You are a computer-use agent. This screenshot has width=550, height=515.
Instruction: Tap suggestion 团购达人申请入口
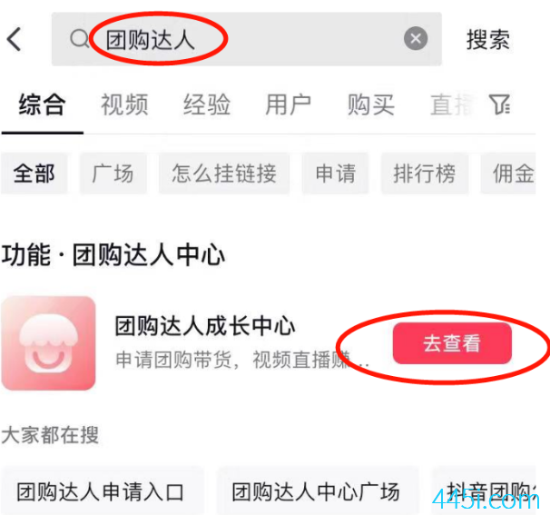(101, 491)
